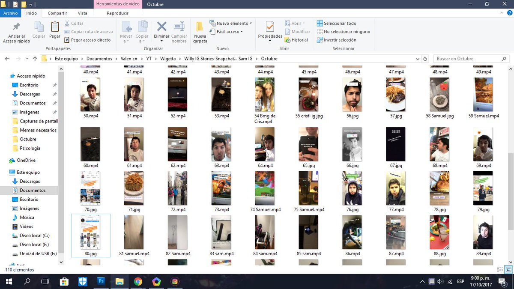
Task: Open the Windows Start menu
Action: coord(8,281)
